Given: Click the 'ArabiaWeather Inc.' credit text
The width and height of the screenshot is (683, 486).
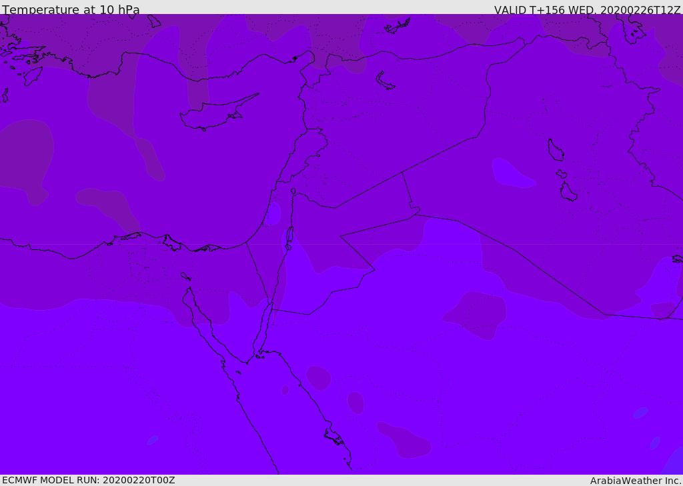Looking at the screenshot, I should (636, 481).
